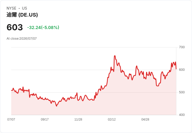Click the lowest trough of the price line
Viewport: 192px width, 133px height.
click(x=56, y=106)
